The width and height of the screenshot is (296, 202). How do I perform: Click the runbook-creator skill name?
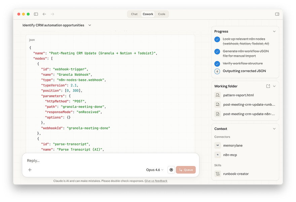coord(236,174)
